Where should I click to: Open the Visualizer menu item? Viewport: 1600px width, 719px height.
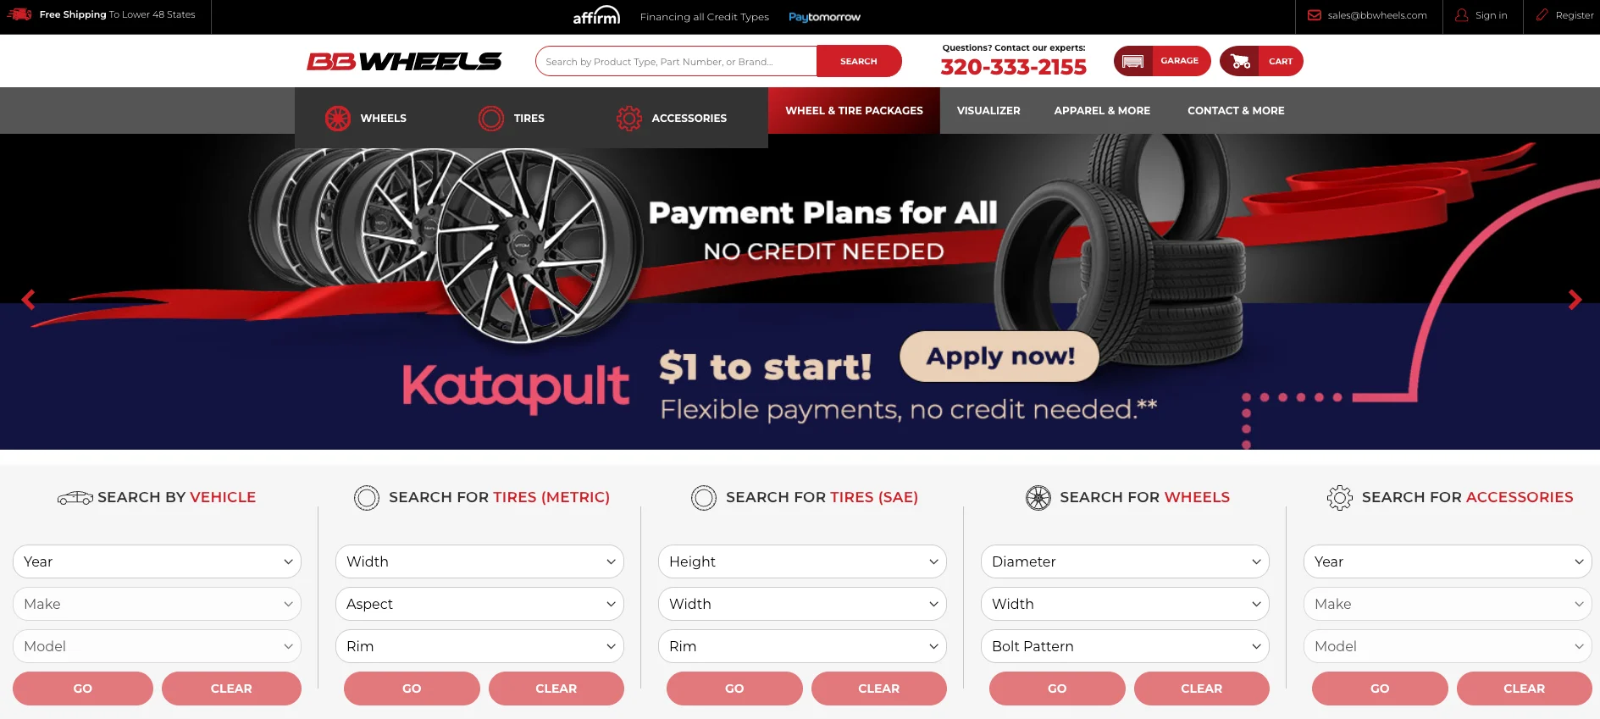[988, 111]
